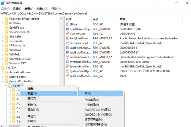This screenshot has width=191, height=127.
Task: Expand the ControlSet001 tree node
Action: click(3, 77)
